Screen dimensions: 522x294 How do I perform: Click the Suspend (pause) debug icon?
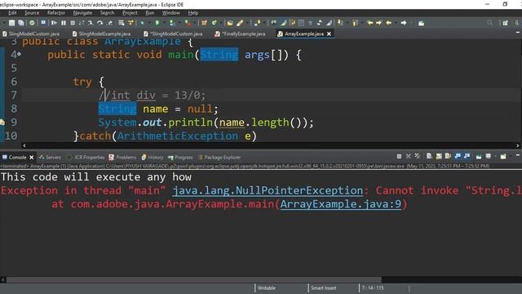pyautogui.click(x=64, y=23)
